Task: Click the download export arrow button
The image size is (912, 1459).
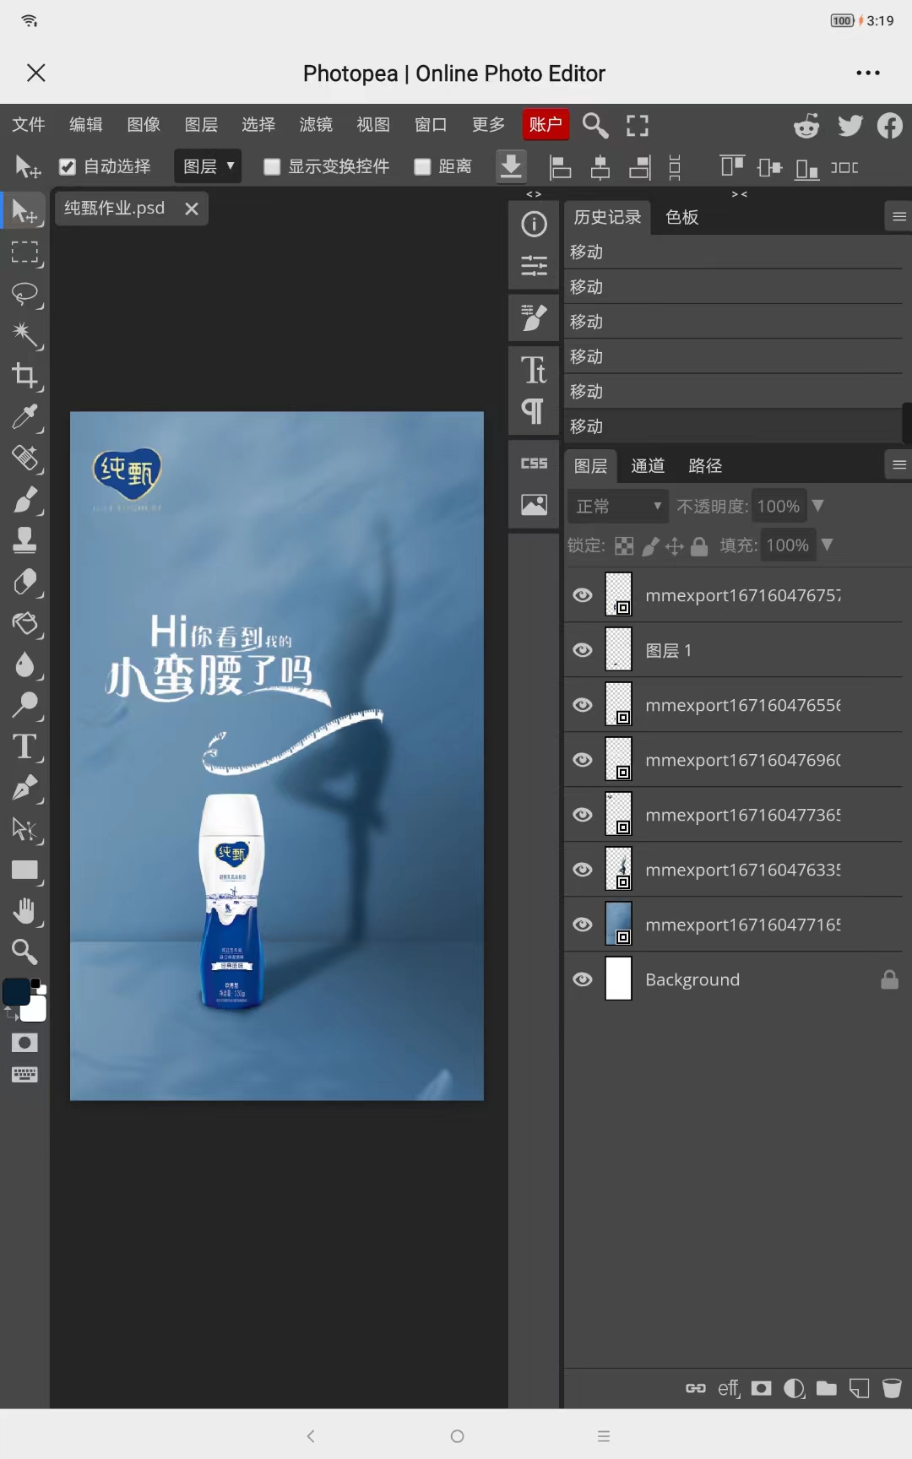Action: click(x=511, y=167)
